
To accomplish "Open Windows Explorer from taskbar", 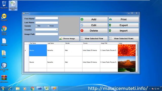I will pyautogui.click(x=18, y=89).
